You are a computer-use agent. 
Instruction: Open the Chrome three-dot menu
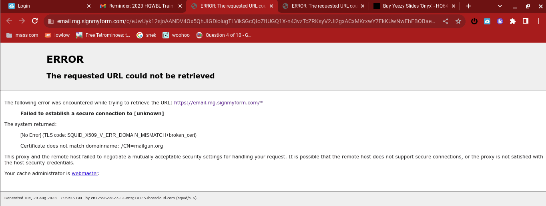click(538, 21)
